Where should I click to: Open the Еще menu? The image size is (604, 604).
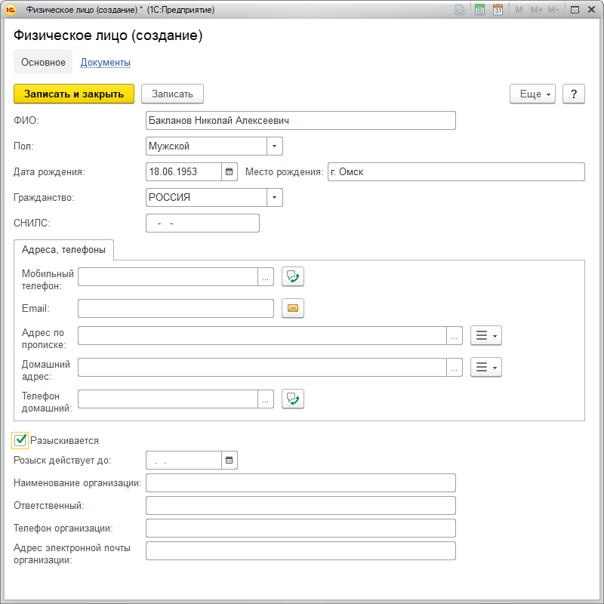(533, 94)
